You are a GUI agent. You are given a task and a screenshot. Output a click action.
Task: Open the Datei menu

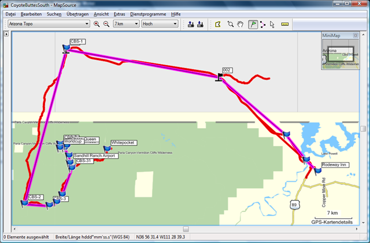[x=10, y=13]
